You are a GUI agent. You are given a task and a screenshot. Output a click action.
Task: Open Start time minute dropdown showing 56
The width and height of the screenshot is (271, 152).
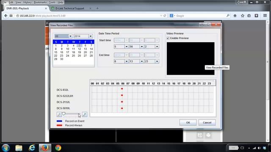click(x=142, y=46)
